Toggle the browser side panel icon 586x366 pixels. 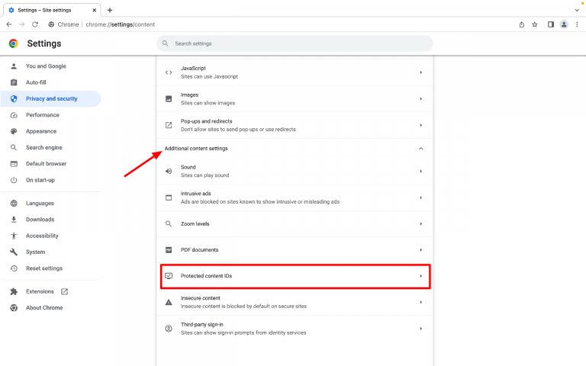point(550,24)
